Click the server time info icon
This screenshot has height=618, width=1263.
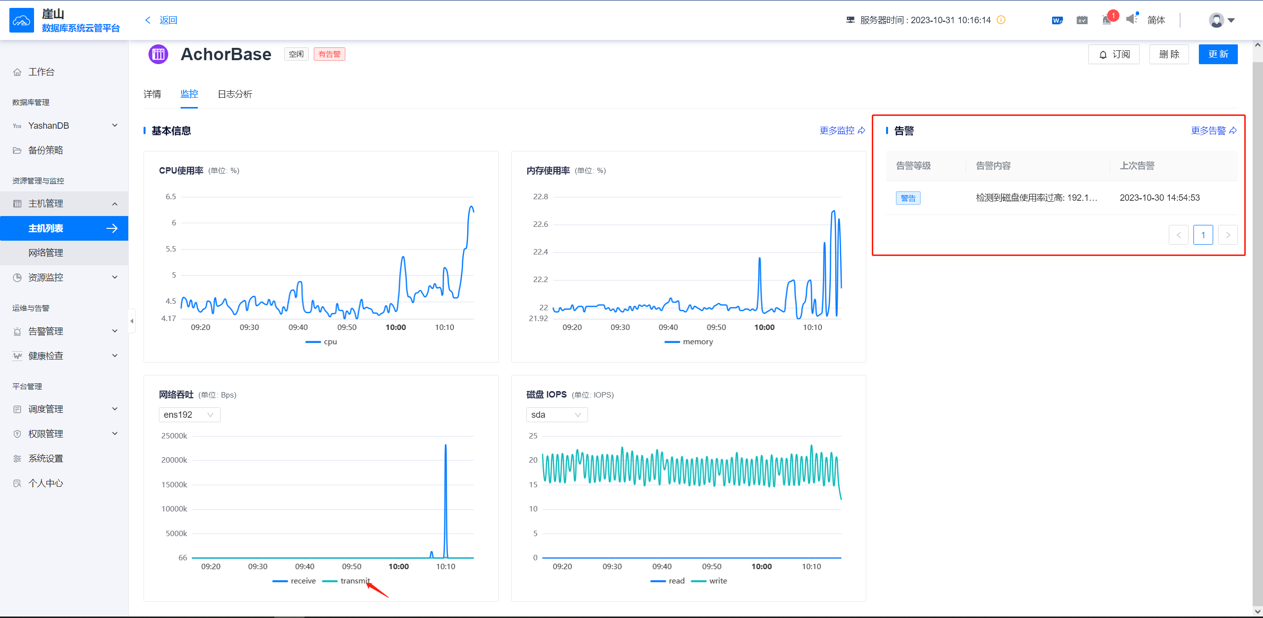click(1001, 20)
